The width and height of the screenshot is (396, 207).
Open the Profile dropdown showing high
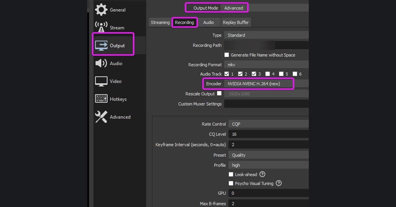(x=269, y=165)
